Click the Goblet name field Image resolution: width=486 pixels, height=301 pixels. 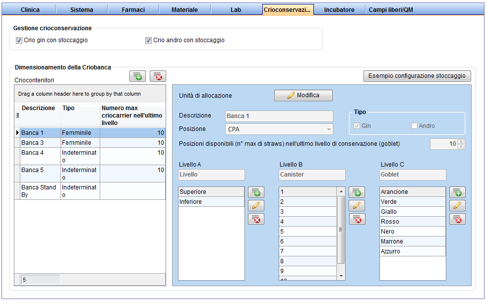coord(413,175)
